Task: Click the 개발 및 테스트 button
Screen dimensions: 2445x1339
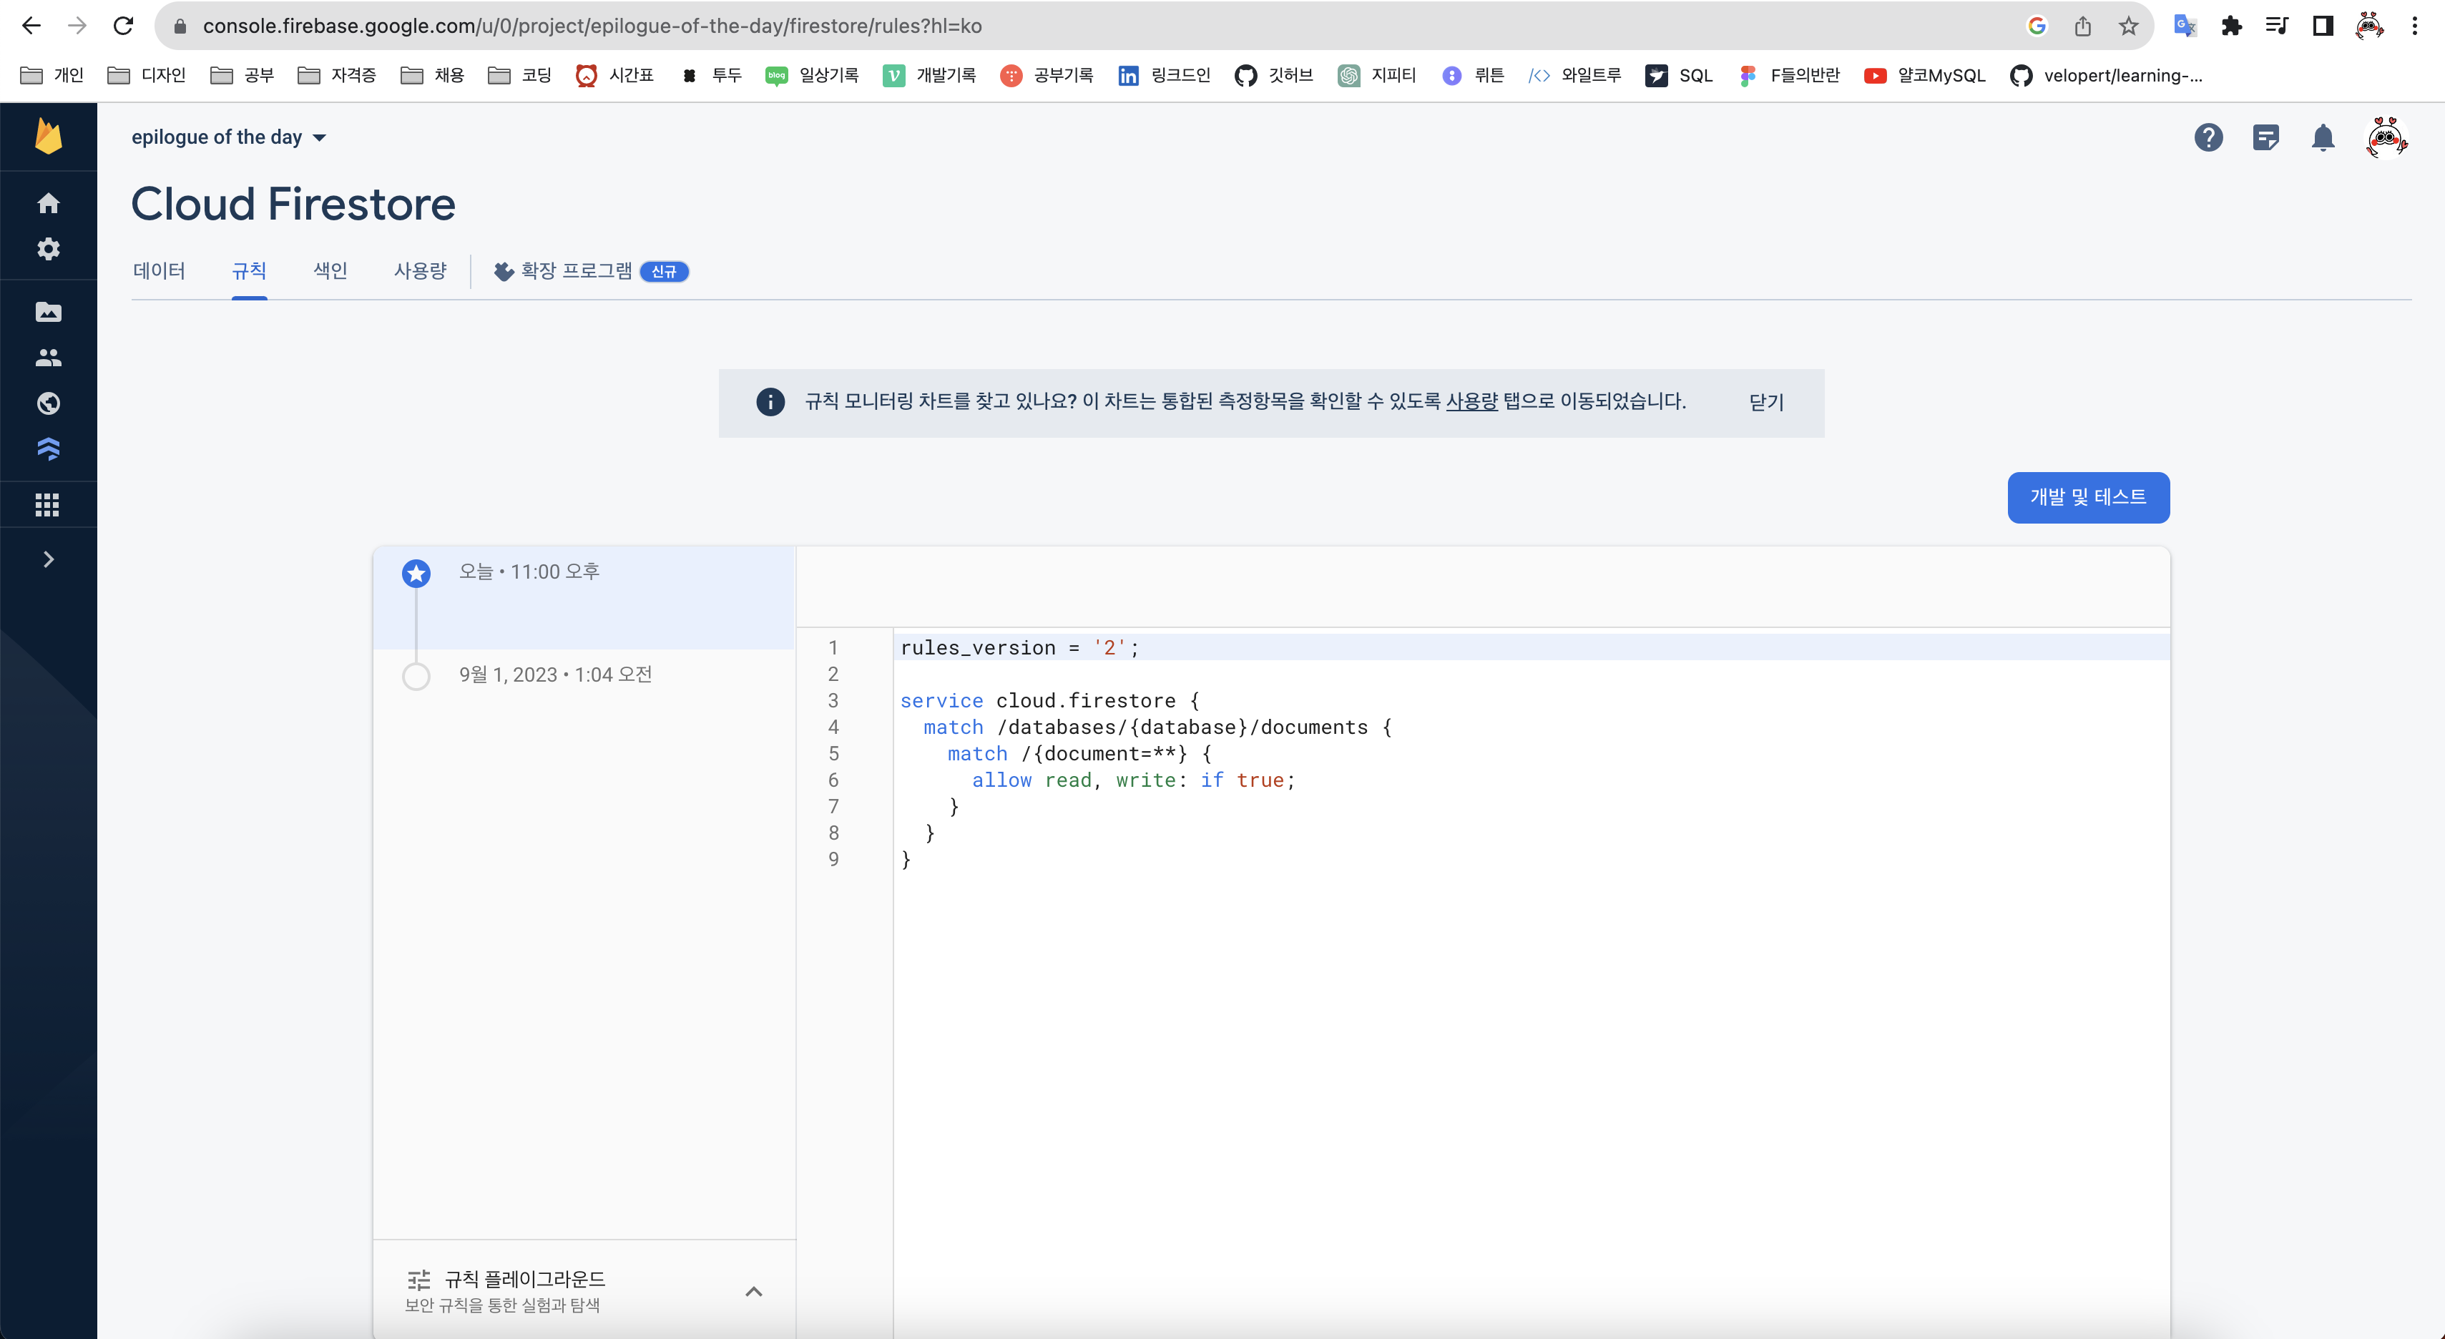Action: click(2088, 497)
